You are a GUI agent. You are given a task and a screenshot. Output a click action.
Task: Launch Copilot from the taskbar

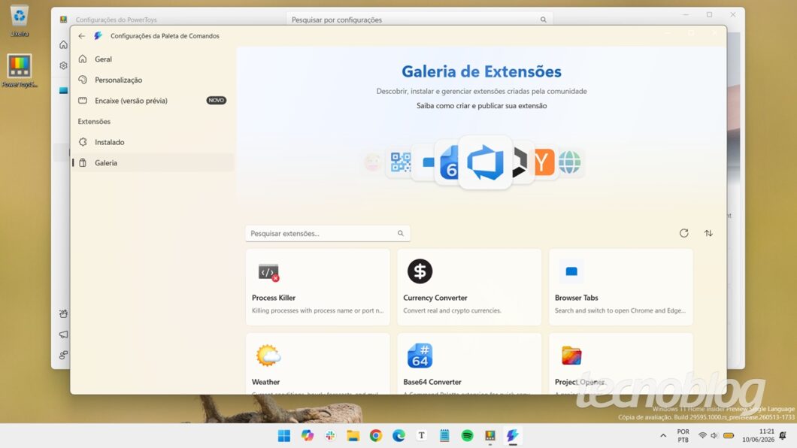pyautogui.click(x=307, y=435)
